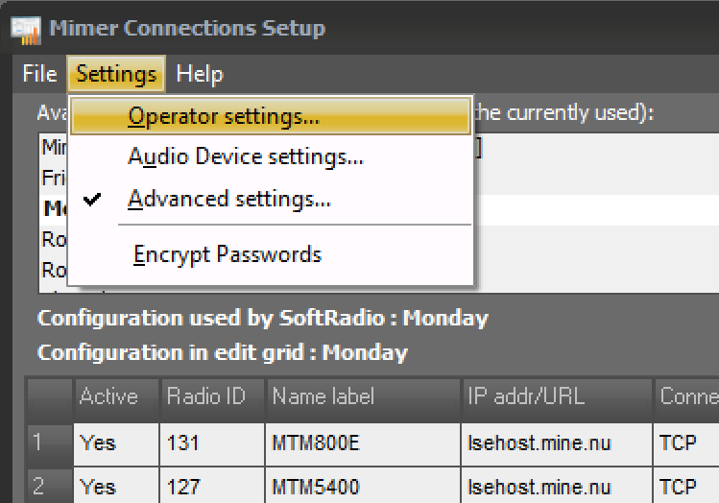Open the Help menu

[x=200, y=74]
